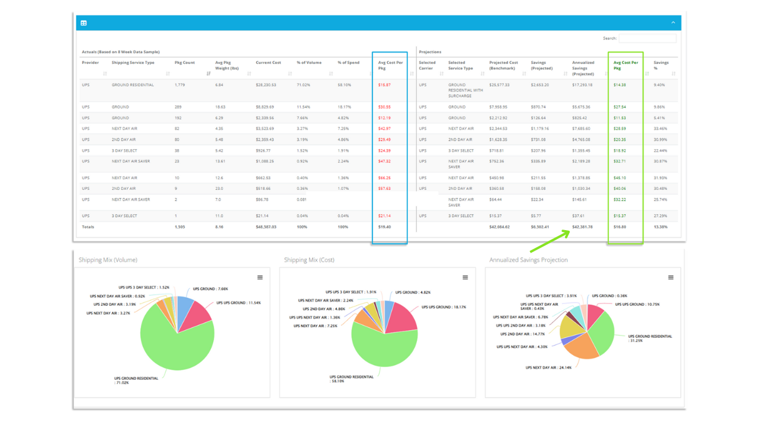Click the $17,293.18 annualized savings cell
This screenshot has height=426, width=758.
click(583, 85)
